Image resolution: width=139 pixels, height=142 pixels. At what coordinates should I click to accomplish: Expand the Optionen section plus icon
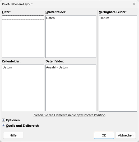(x=3, y=120)
